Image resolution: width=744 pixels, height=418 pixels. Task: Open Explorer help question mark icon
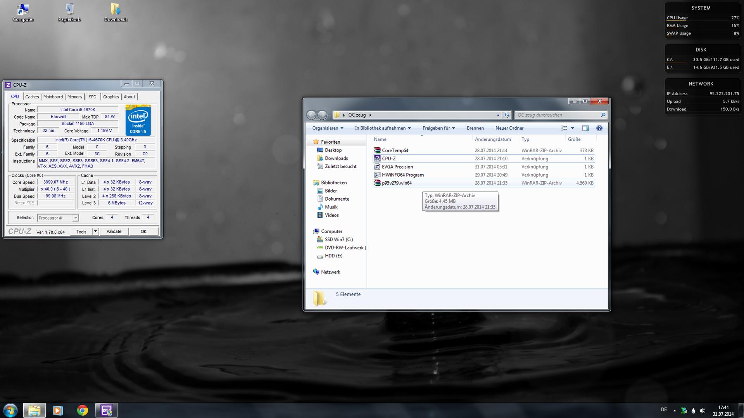coord(599,128)
